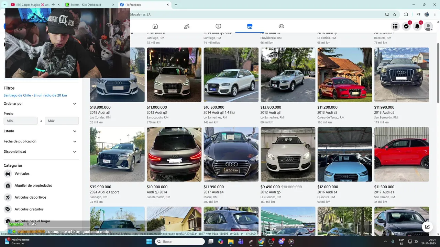Open the Gaming controller icon

click(281, 26)
